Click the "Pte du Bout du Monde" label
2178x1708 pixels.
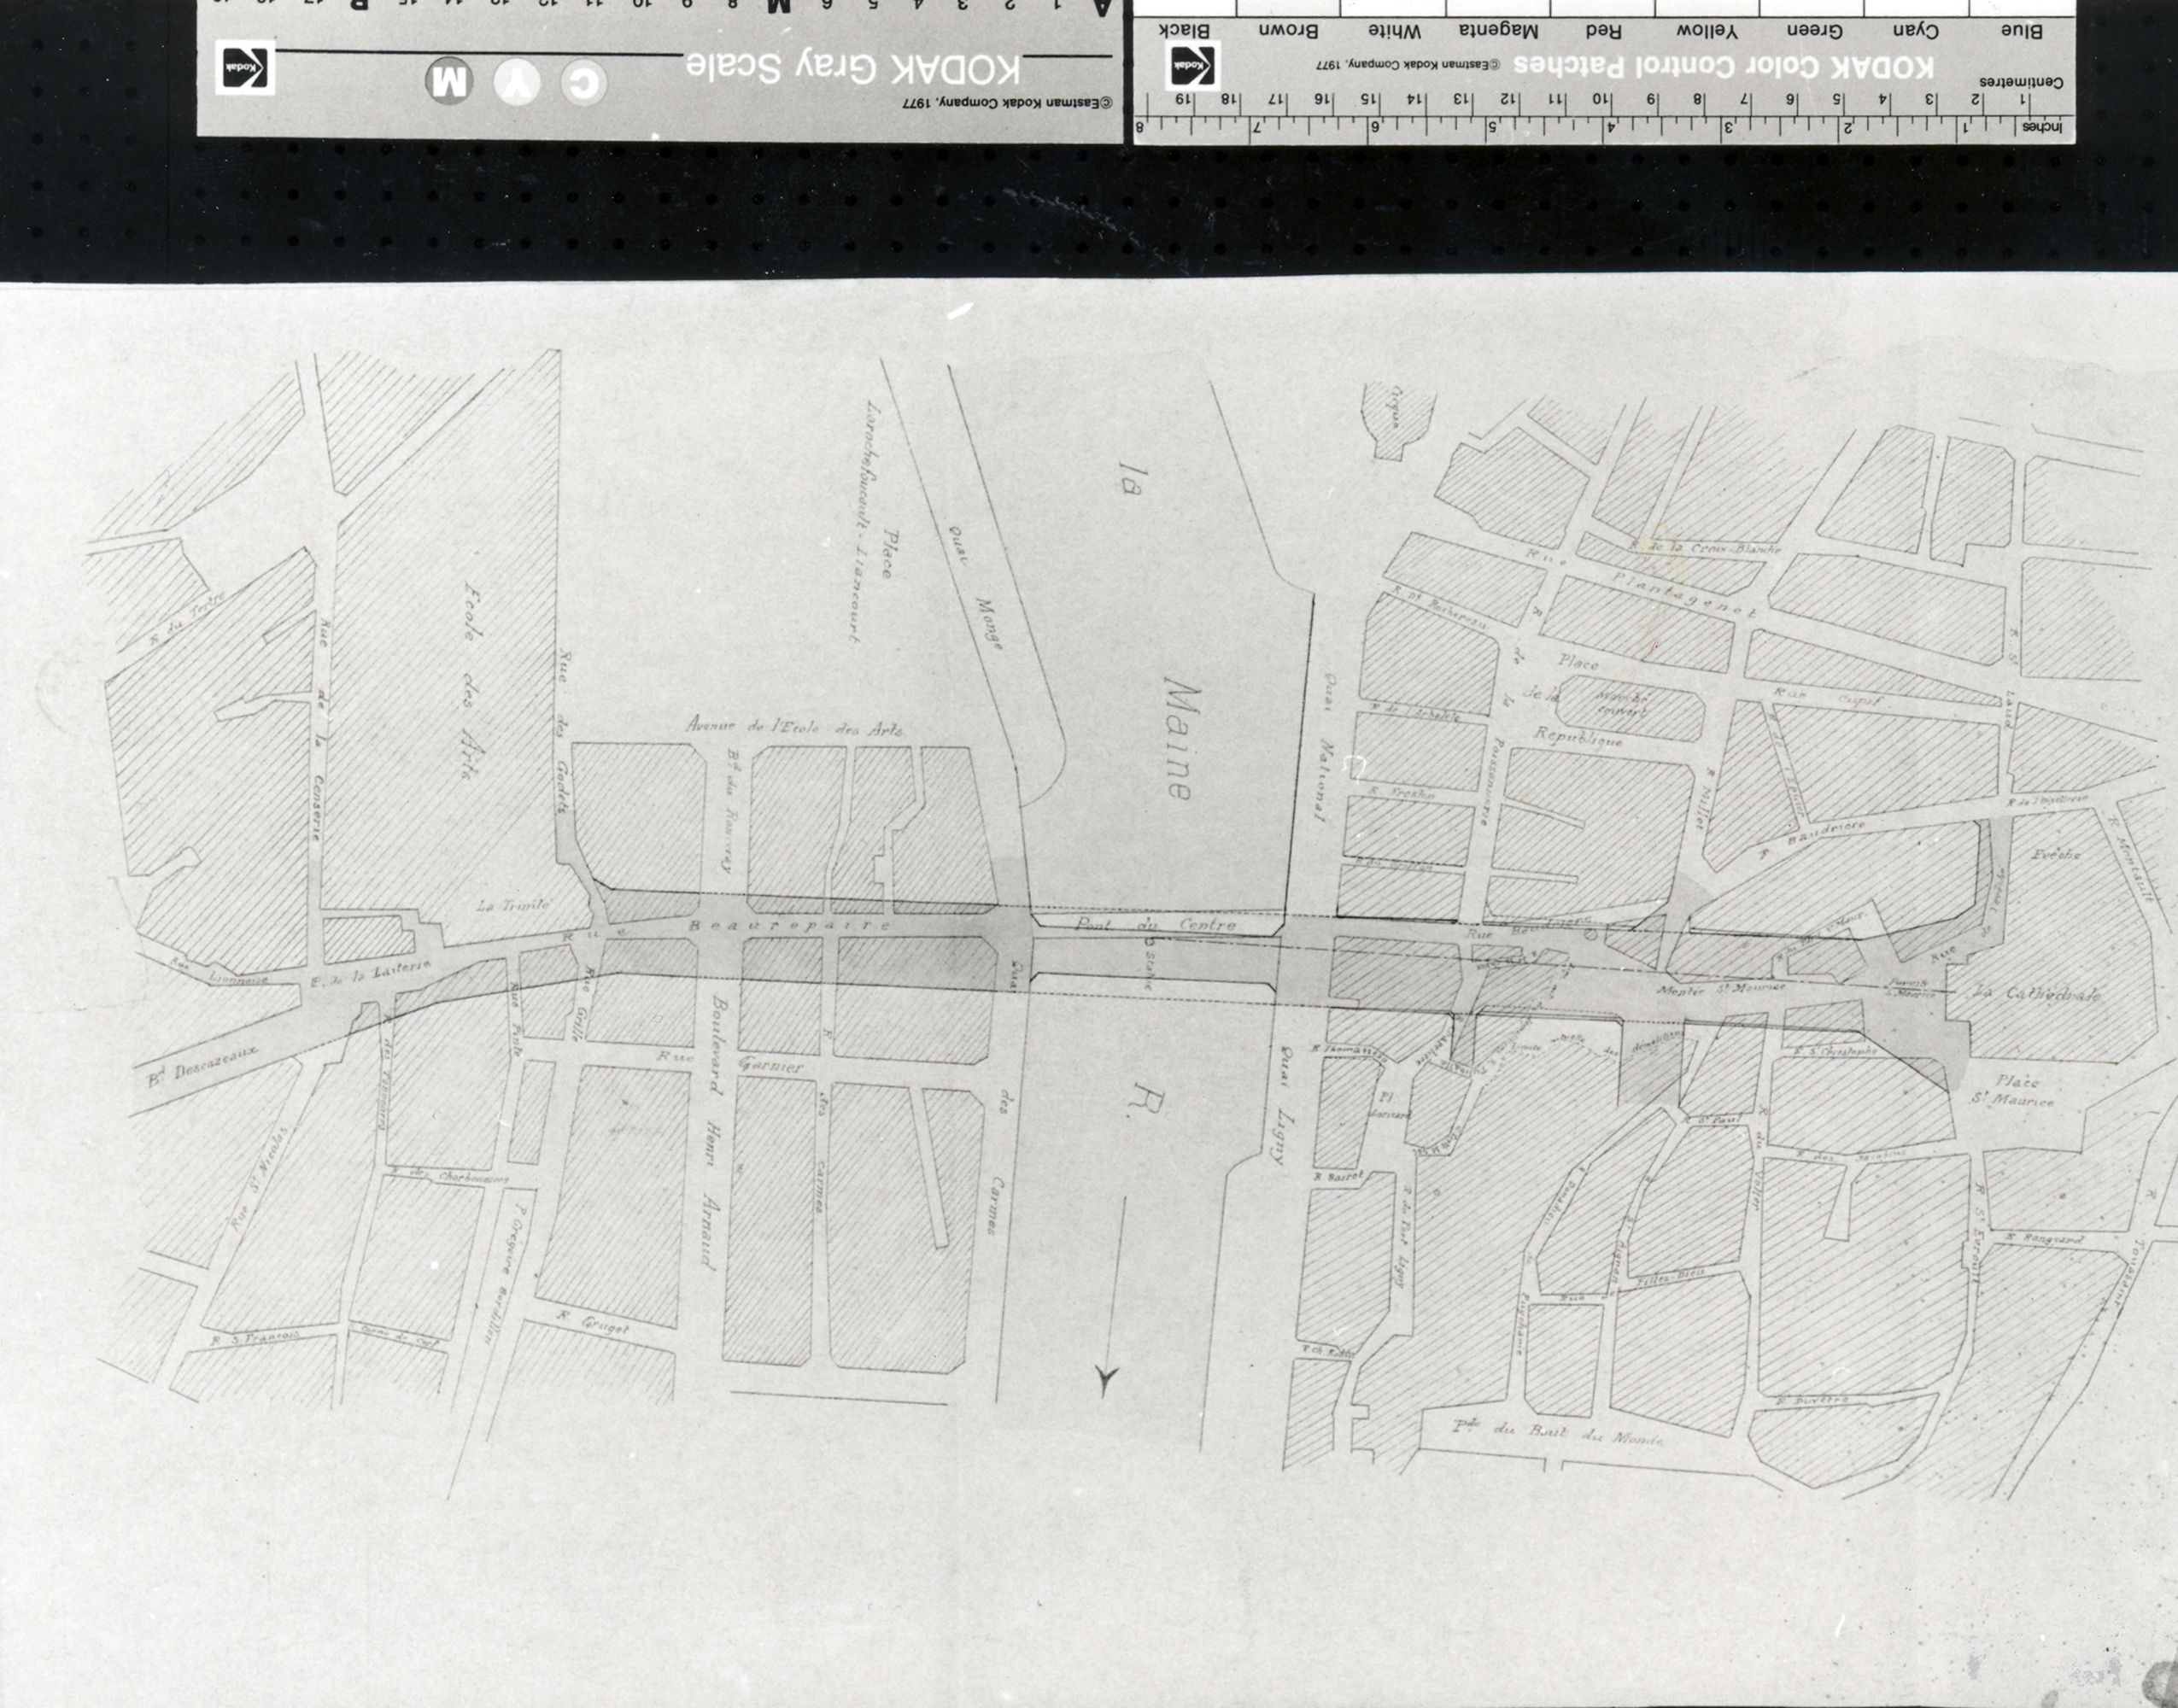pyautogui.click(x=1558, y=1433)
